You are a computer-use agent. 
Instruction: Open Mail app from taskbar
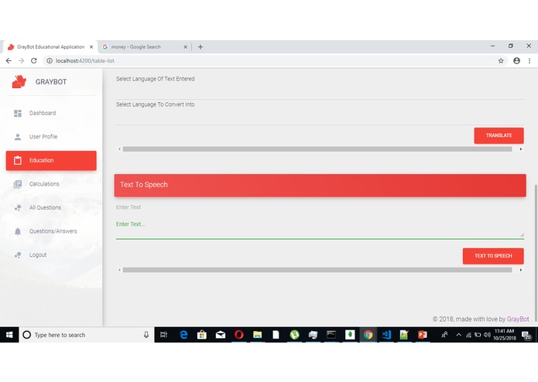tap(221, 335)
